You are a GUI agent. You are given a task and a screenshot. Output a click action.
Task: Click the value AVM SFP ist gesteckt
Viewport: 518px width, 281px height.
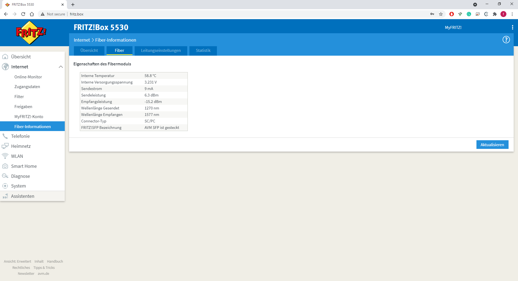point(162,128)
